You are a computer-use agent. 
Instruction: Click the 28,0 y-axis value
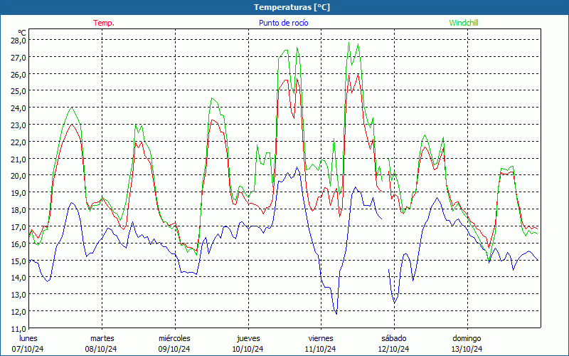pyautogui.click(x=18, y=40)
